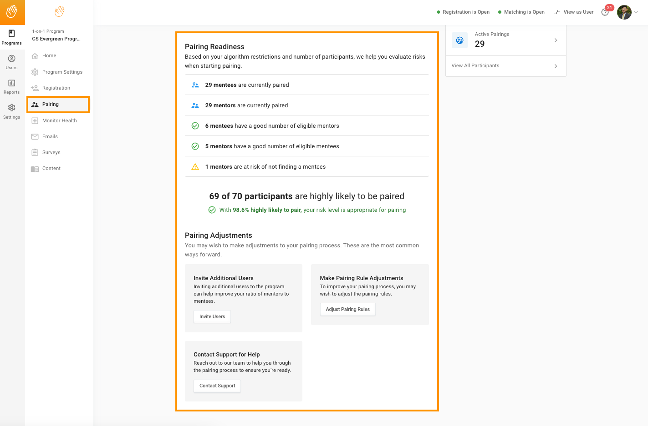Expand the profile dropdown chevron
648x426 pixels.
point(636,12)
